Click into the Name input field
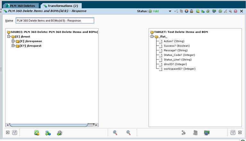Viewport: 246px width, 141px height. point(55,21)
